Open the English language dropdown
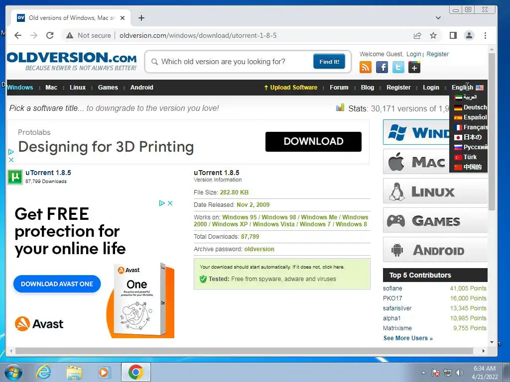The width and height of the screenshot is (510, 382). point(467,88)
